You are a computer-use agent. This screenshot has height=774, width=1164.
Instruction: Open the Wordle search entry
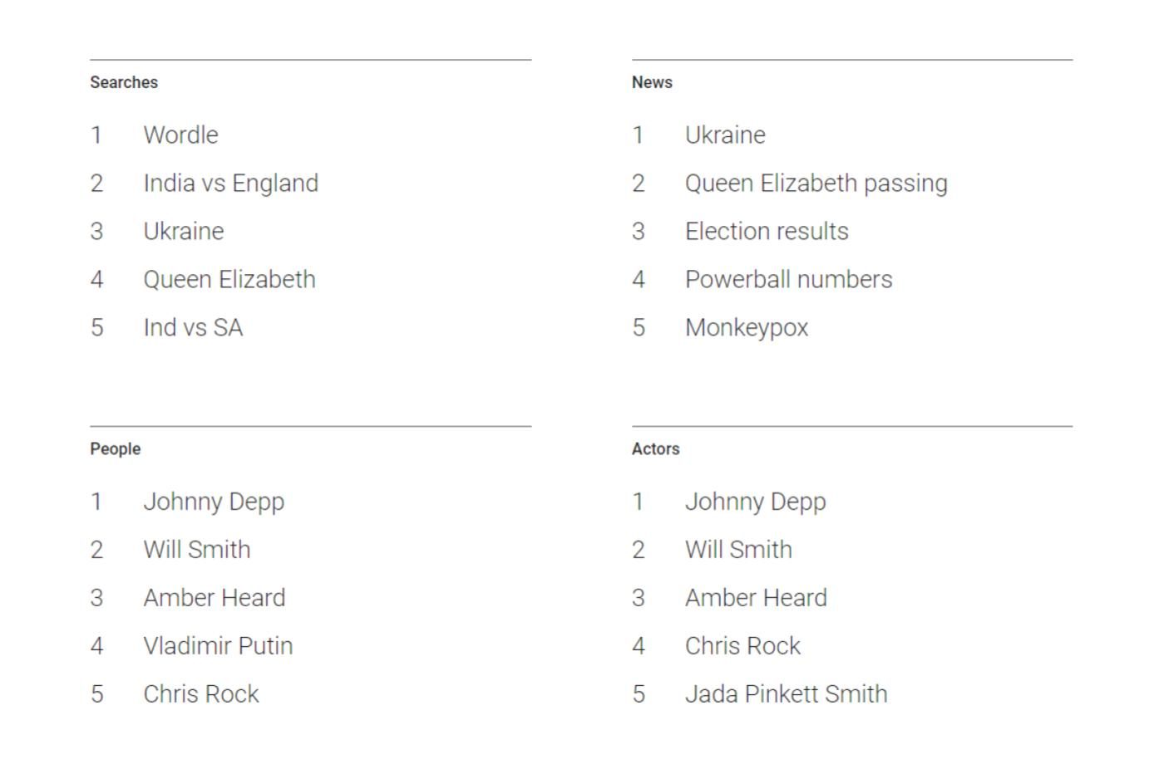[x=180, y=135]
